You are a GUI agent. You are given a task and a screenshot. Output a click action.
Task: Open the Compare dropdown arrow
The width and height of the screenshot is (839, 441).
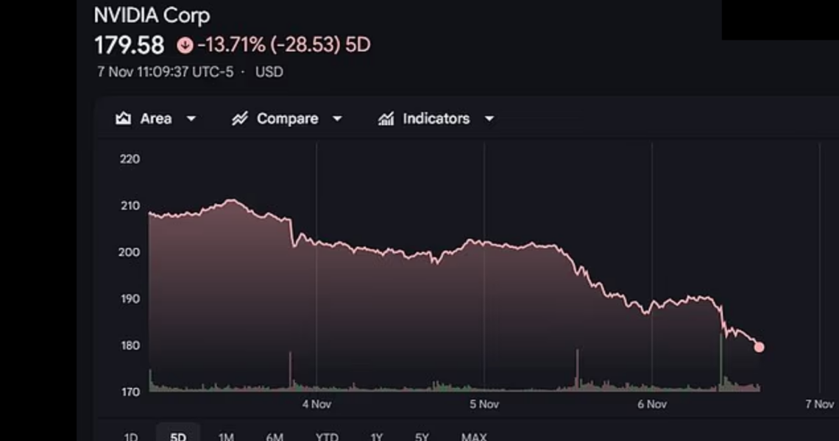pos(338,118)
